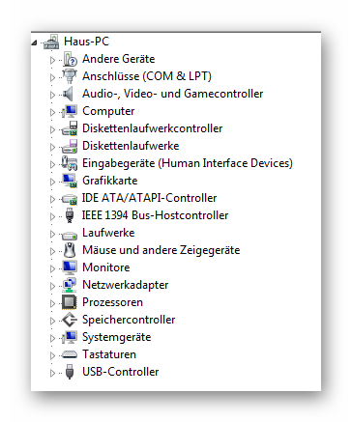Image resolution: width=352 pixels, height=422 pixels.
Task: Select the Prozessoren chip icon
Action: (70, 302)
